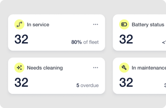Screen dimensions: 166x108
Task: Open the Needs cleaning card options menu
Action: [95, 67]
